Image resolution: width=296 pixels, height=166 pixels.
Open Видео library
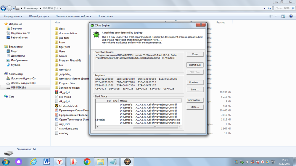[14, 51]
